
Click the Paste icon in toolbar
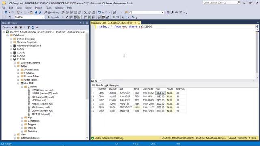click(x=94, y=13)
